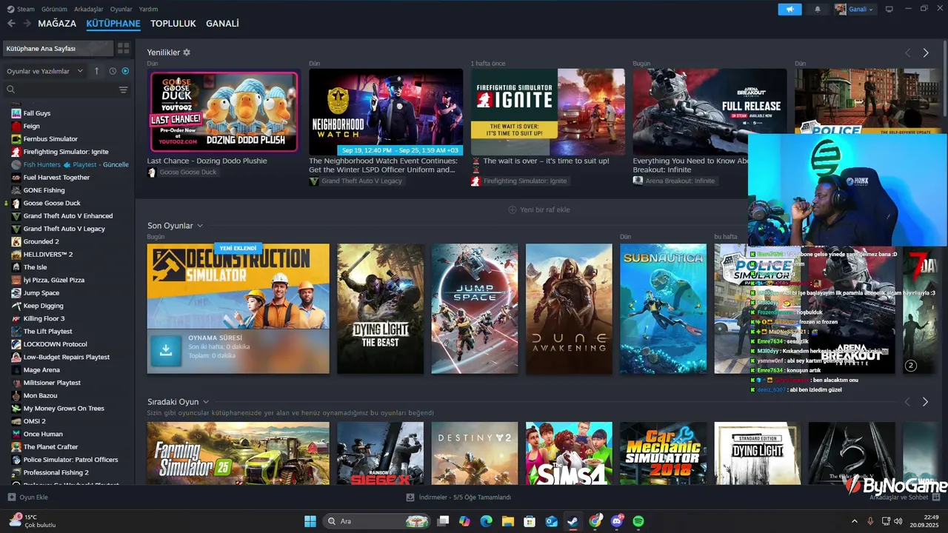Image resolution: width=948 pixels, height=533 pixels.
Task: Open Car Mechanic Simulator 2018 cover
Action: click(663, 453)
